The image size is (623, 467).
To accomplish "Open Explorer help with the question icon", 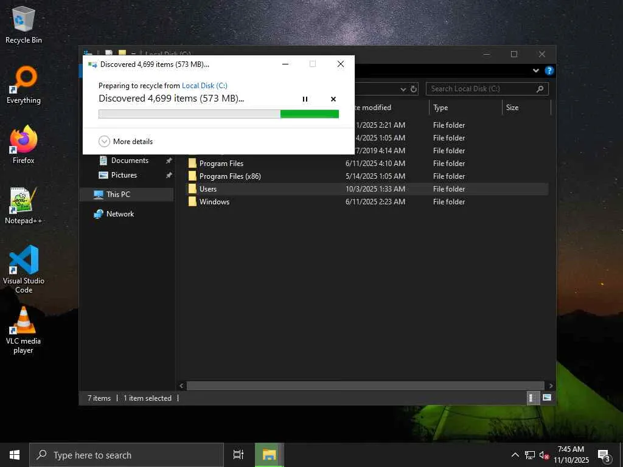I will click(549, 71).
